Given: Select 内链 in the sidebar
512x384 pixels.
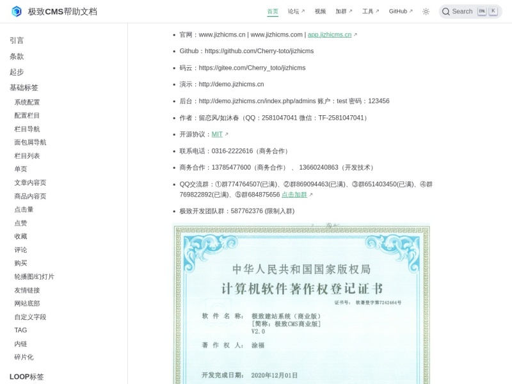Looking at the screenshot, I should (20, 344).
